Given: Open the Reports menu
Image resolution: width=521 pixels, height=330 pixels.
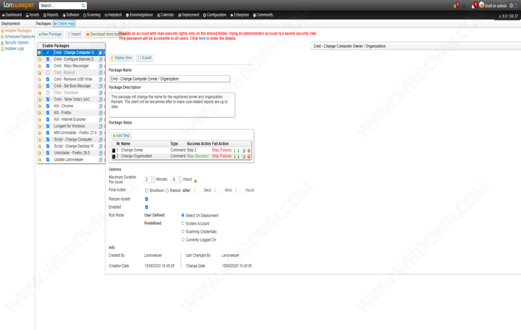Looking at the screenshot, I should pos(51,15).
